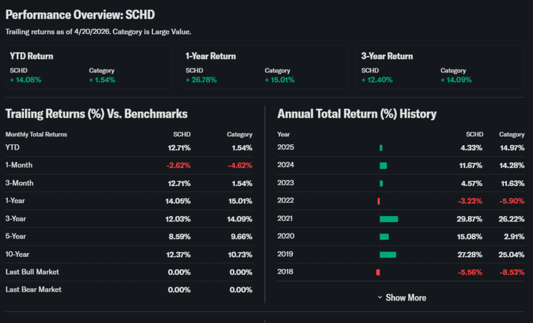Click the Trailing Returns Vs. Benchmarks heading
The height and width of the screenshot is (323, 533).
click(x=96, y=114)
